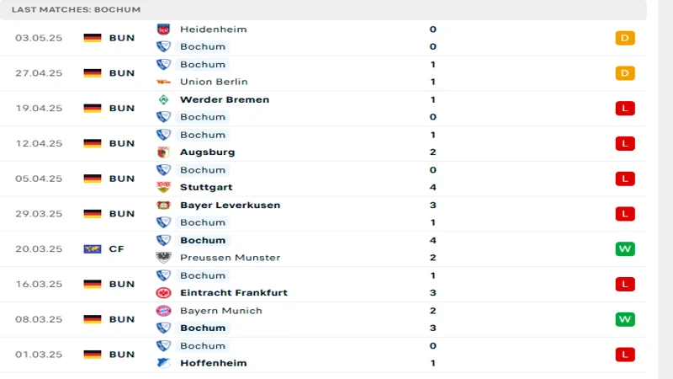This screenshot has height=379, width=673.
Task: Click the Stuttgart club crest icon
Action: click(x=163, y=187)
